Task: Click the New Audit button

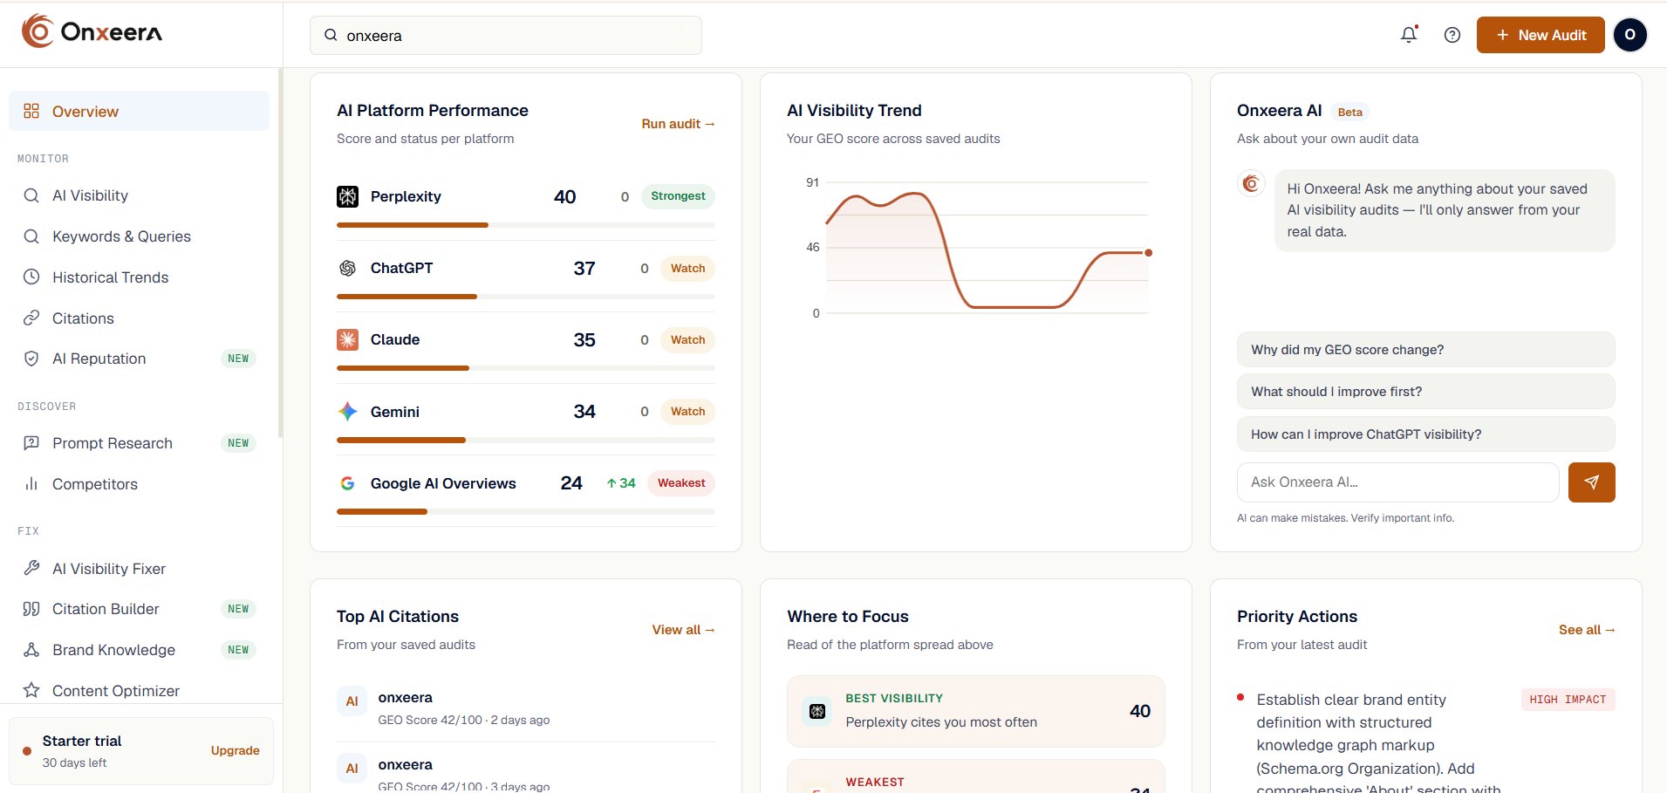Action: coord(1541,35)
